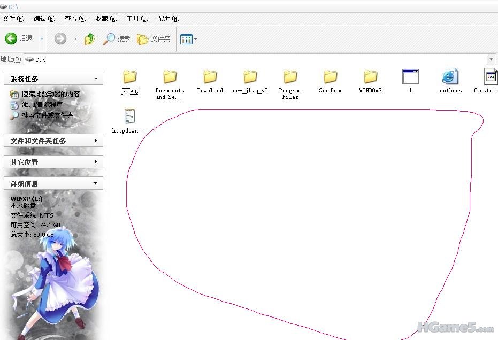Expand the 其它位置 panel
Screen dimensions: 498x340
(x=96, y=162)
